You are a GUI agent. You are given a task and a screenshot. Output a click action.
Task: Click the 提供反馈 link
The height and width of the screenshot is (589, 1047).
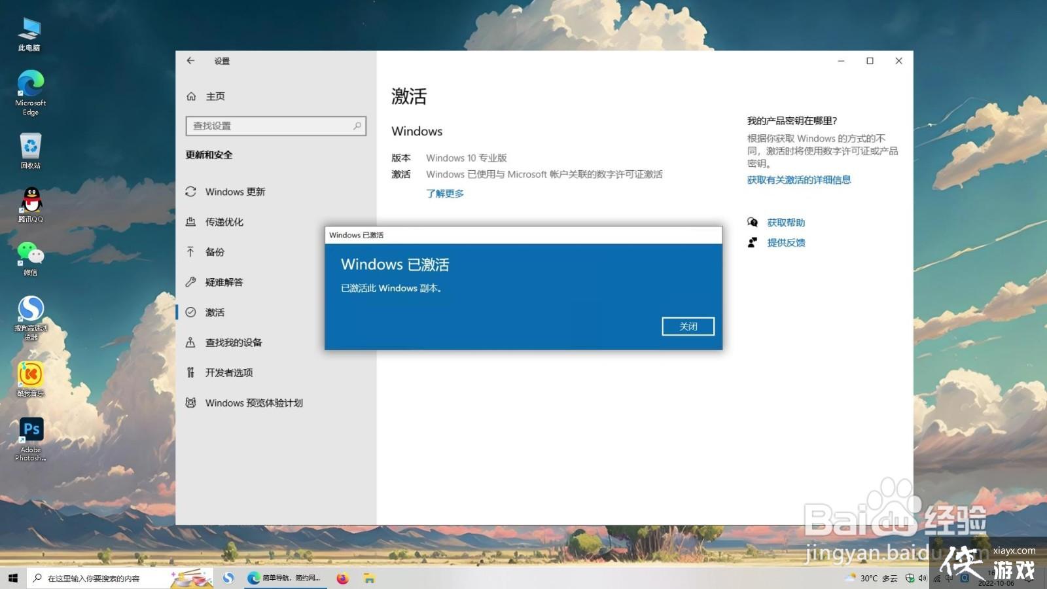coord(786,243)
